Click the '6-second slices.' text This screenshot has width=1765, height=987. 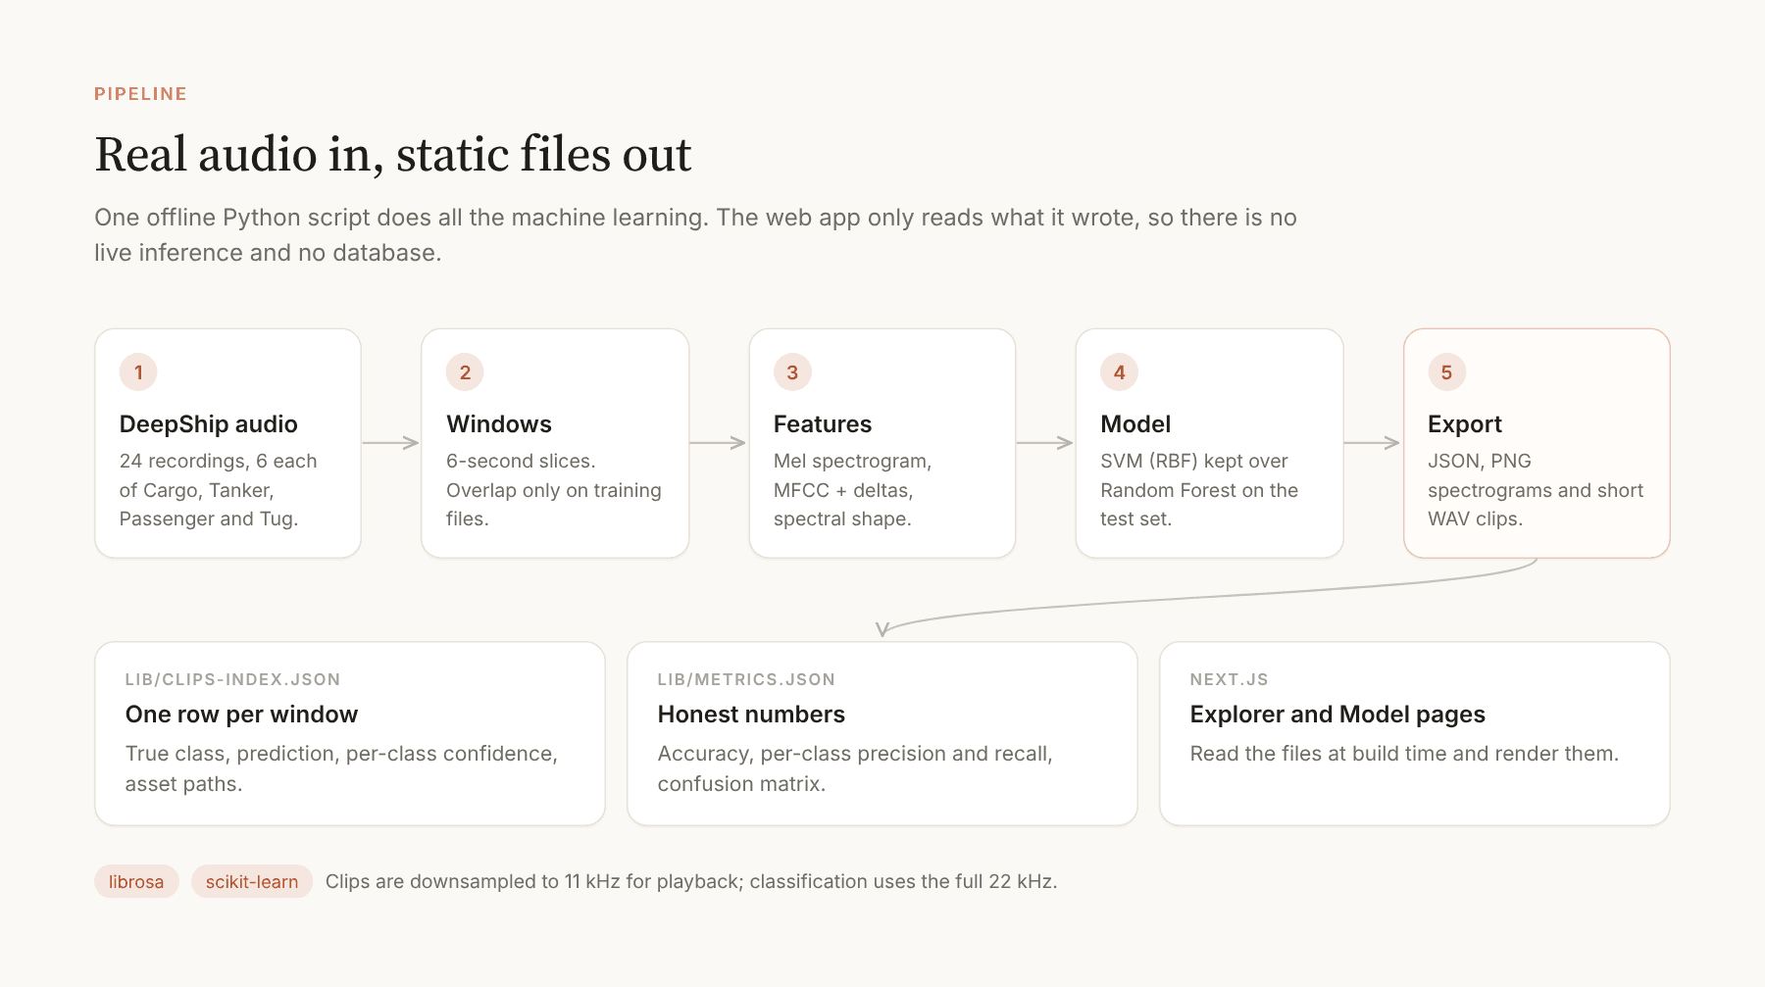pyautogui.click(x=521, y=461)
